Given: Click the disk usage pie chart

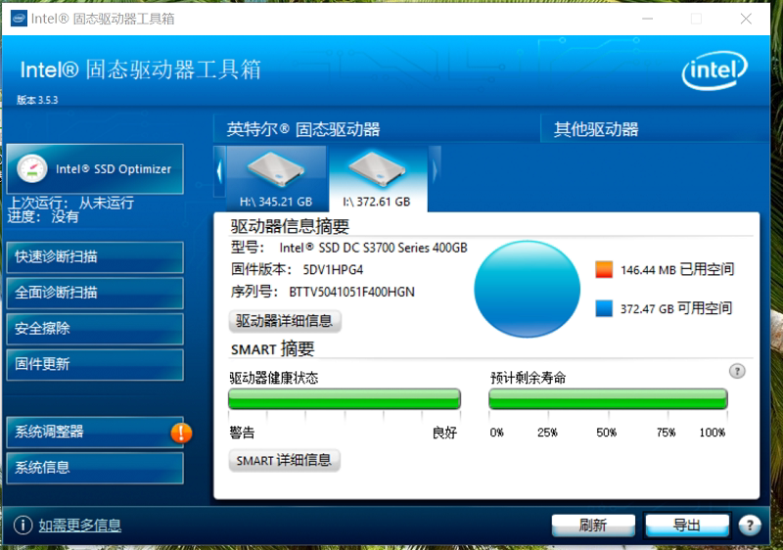Looking at the screenshot, I should click(527, 289).
